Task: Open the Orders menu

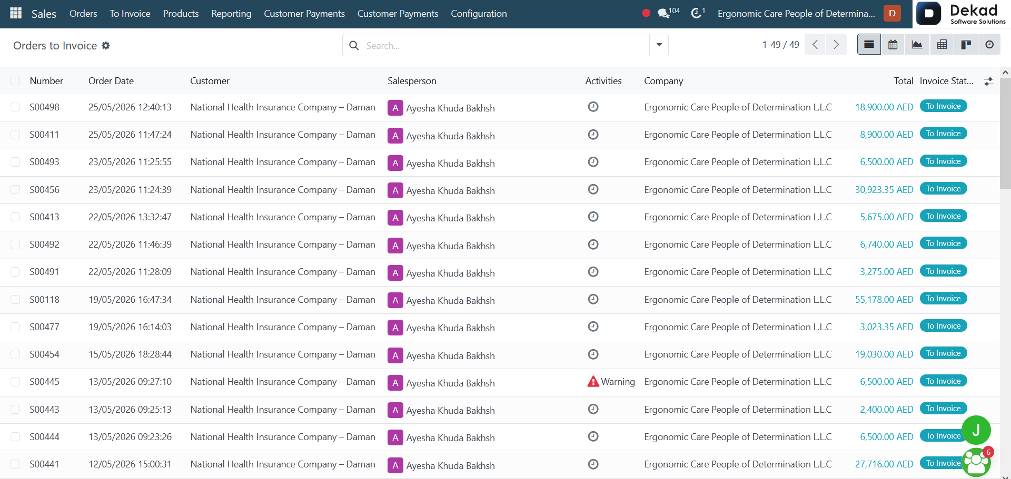Action: click(83, 14)
